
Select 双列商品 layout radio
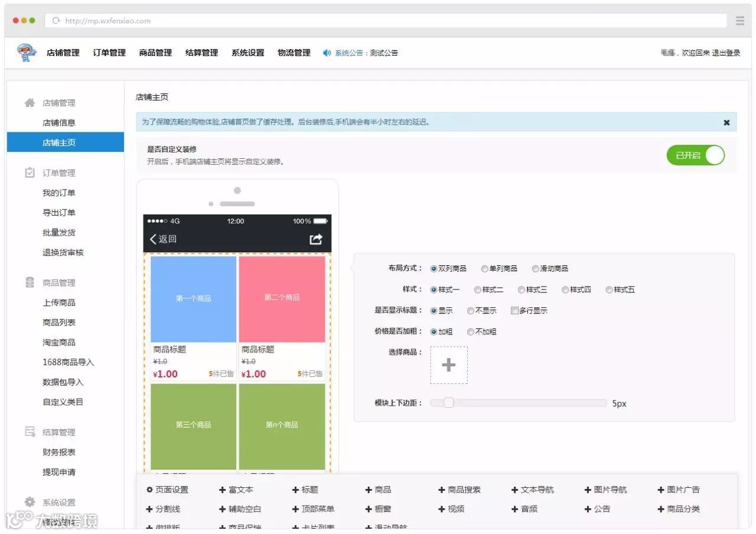[434, 269]
